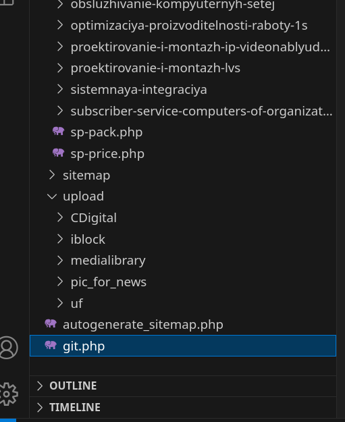Click the PHP elephant icon beside sp-pack.php

58,132
